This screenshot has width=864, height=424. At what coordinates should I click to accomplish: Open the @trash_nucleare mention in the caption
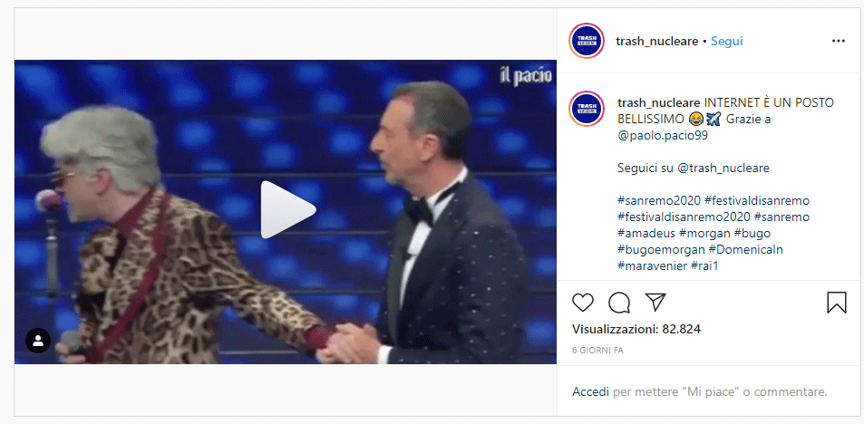[723, 168]
